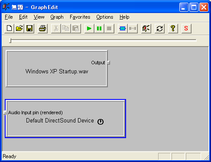Cut selection with the scissors icon
The width and height of the screenshot is (211, 162).
(x=56, y=29)
